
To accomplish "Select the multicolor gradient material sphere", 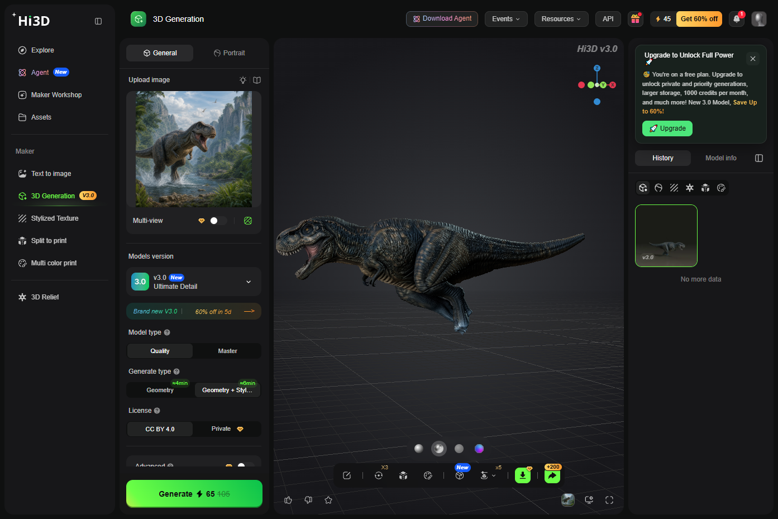I will [479, 449].
